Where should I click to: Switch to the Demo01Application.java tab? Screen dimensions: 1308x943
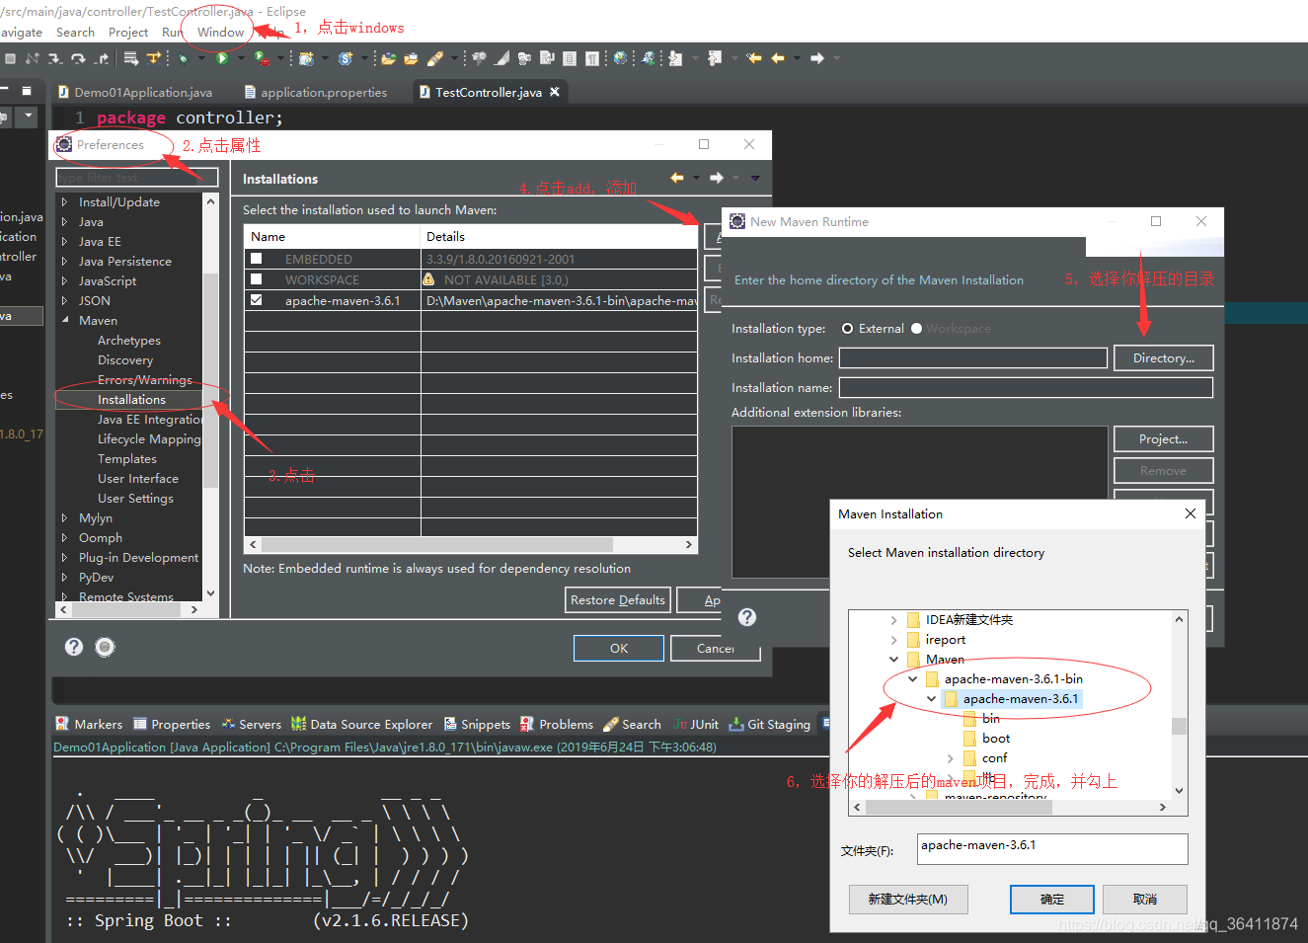(134, 92)
